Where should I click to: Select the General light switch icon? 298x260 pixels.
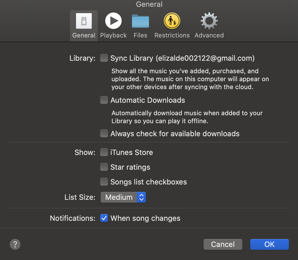pyautogui.click(x=84, y=21)
